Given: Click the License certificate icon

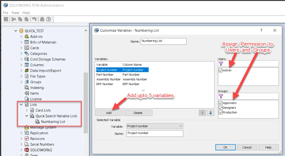Looking at the screenshot, I should tap(26, 99).
